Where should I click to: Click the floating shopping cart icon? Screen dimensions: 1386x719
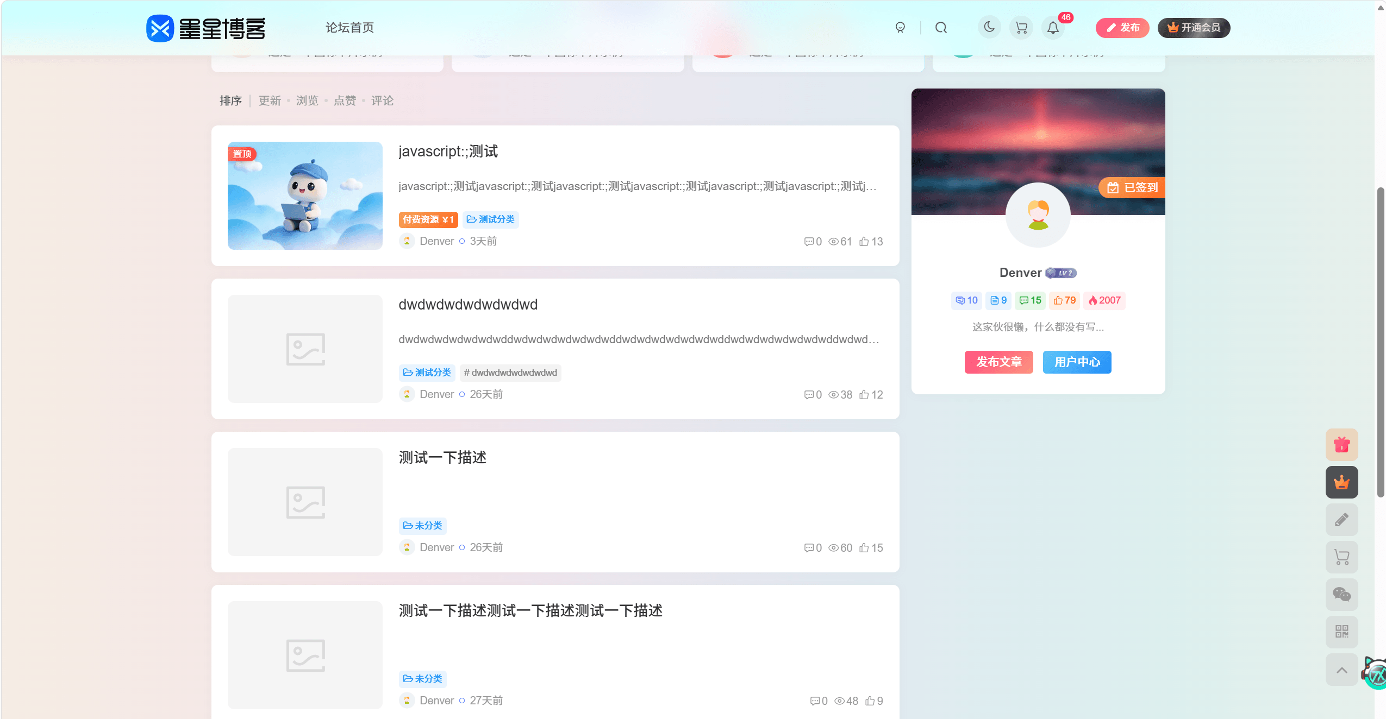click(x=1341, y=557)
